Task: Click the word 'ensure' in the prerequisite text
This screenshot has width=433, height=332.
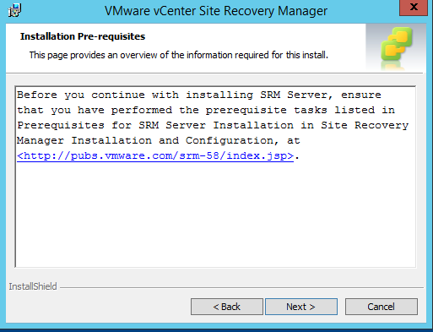Action: click(x=361, y=95)
